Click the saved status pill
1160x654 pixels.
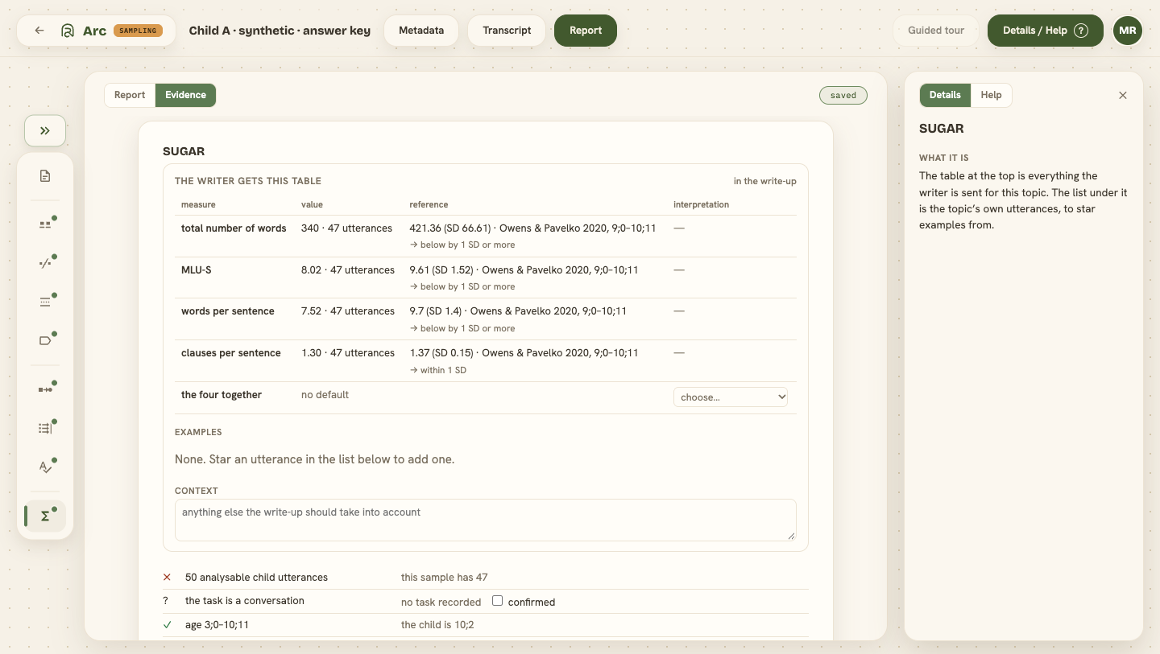(843, 95)
